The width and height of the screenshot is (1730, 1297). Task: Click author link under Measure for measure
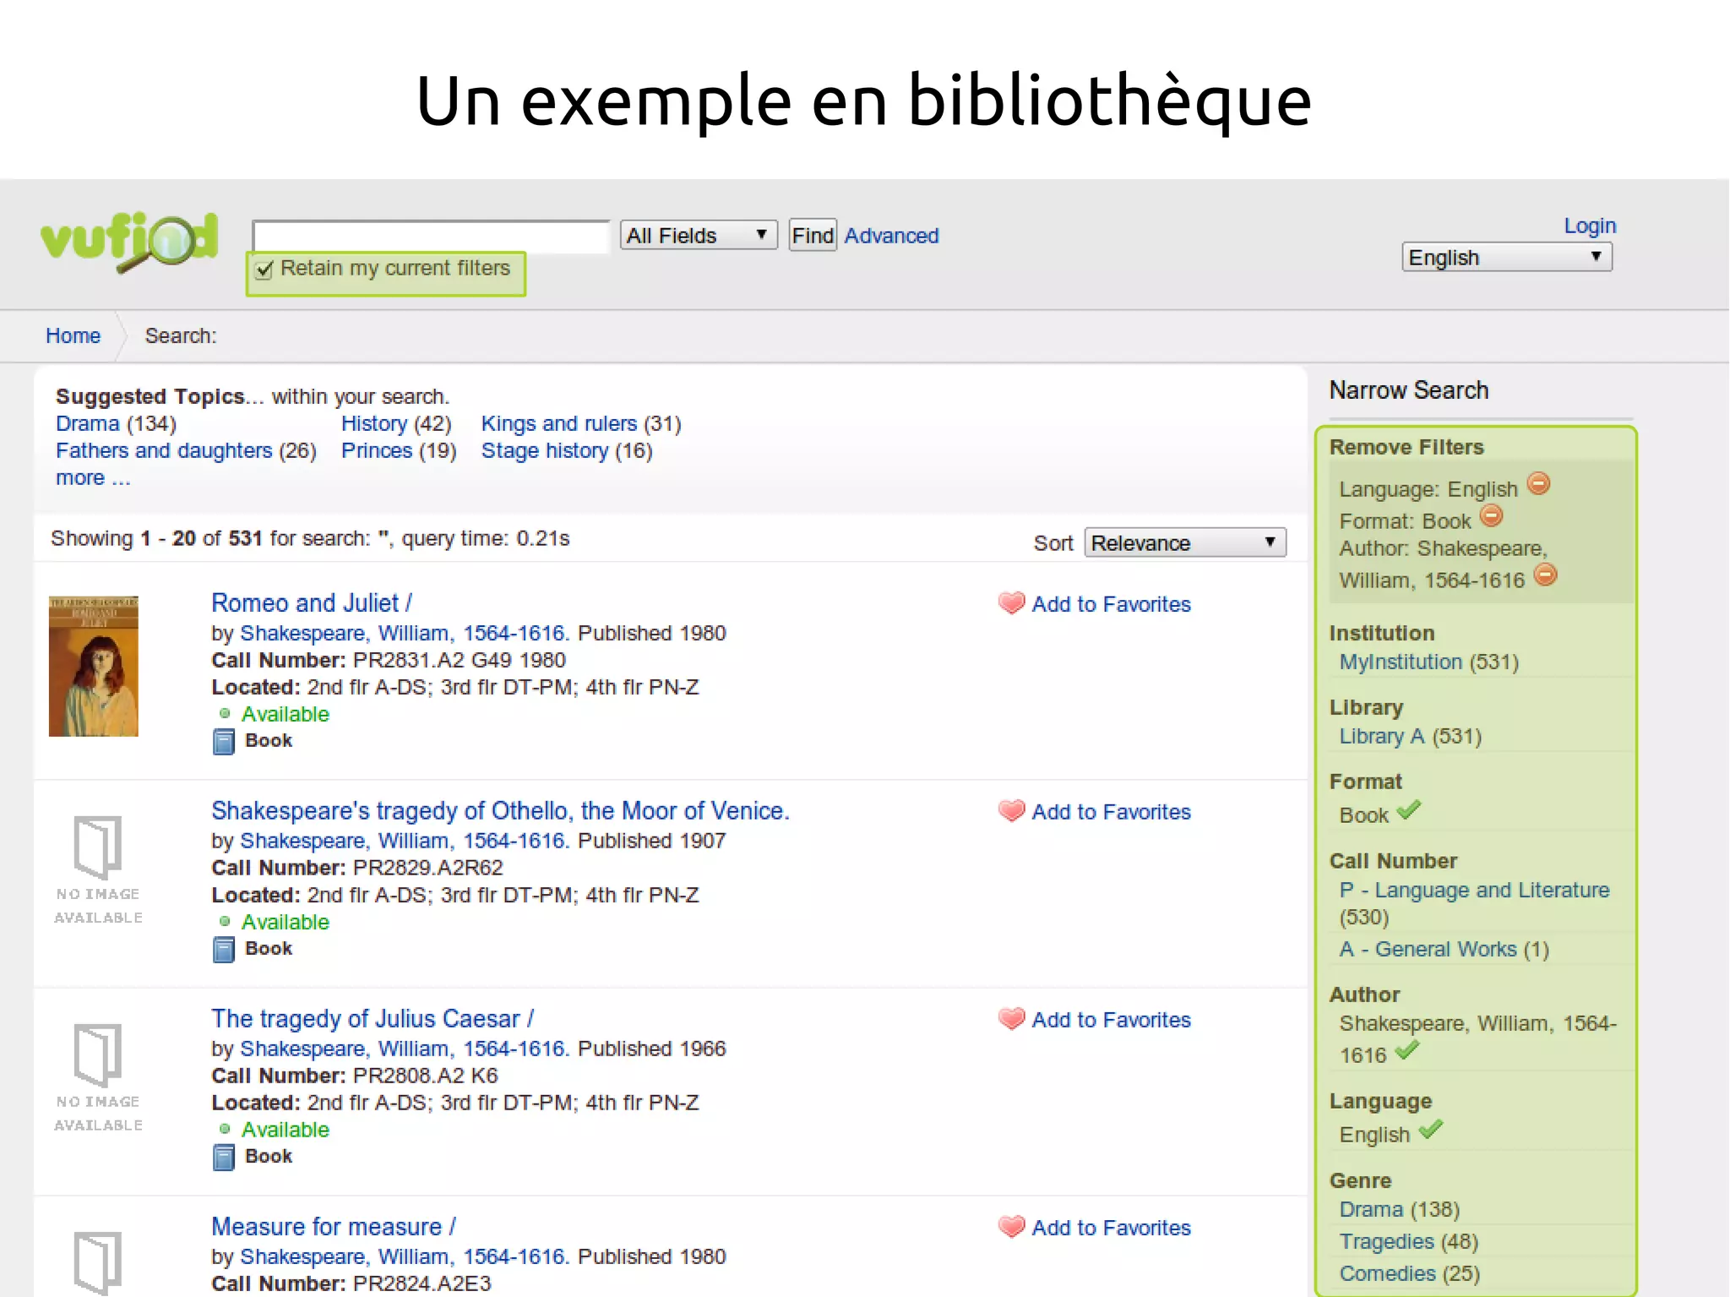click(405, 1256)
